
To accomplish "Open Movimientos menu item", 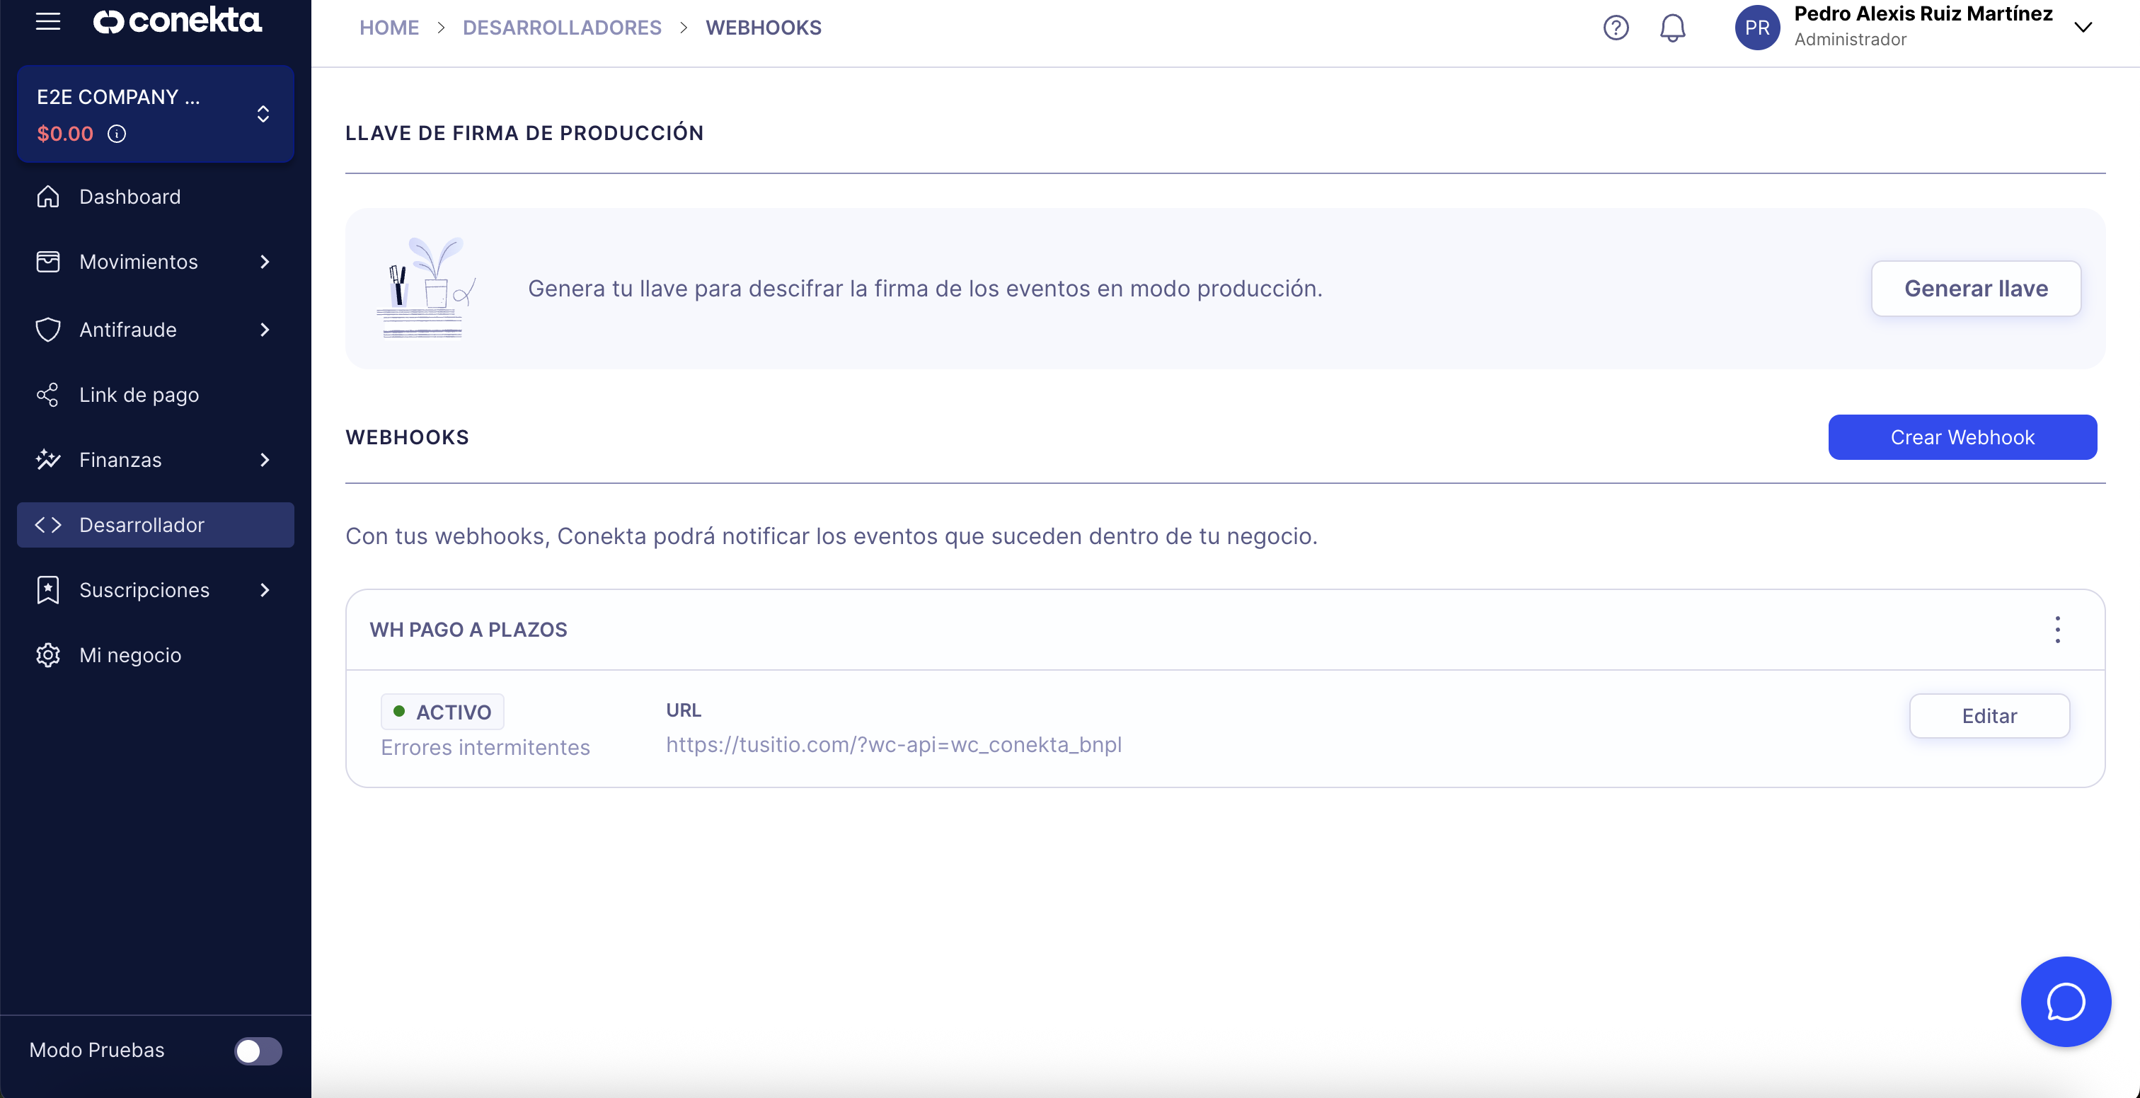I will point(156,262).
